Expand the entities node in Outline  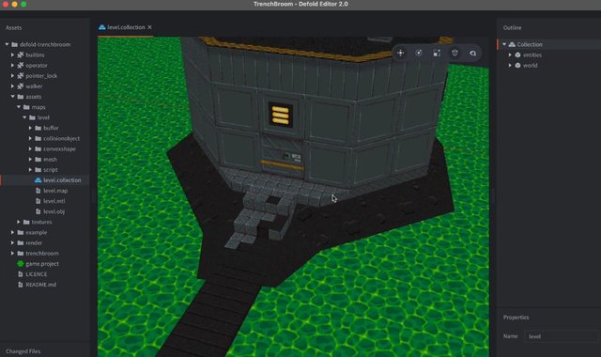coord(510,54)
